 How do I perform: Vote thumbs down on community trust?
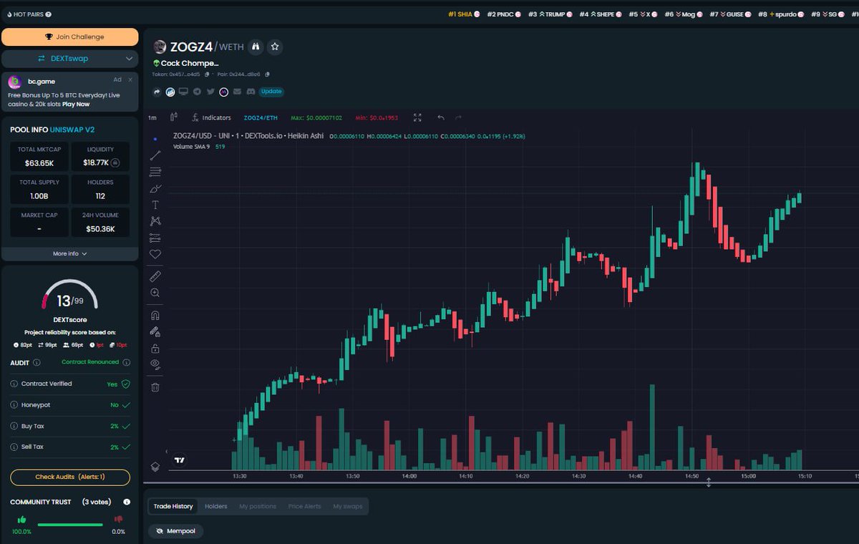[x=118, y=520]
